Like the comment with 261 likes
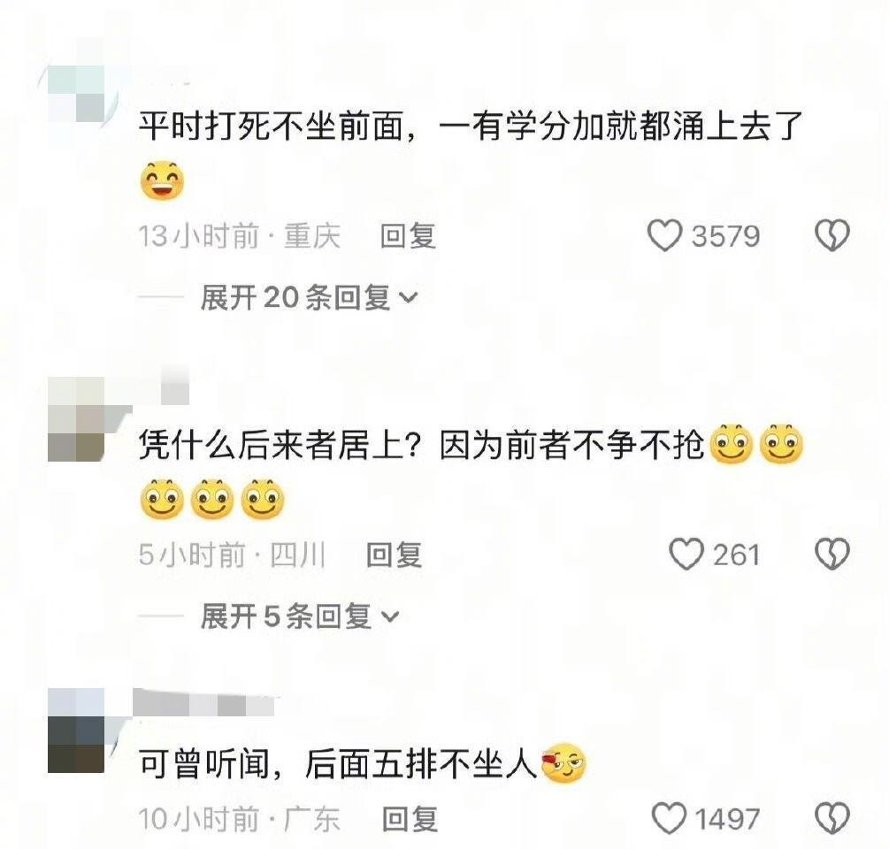 tap(686, 555)
